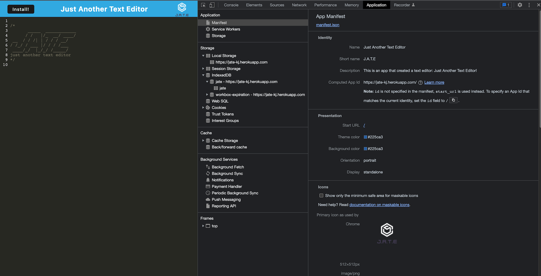Switch to the Memory tab
Screen dimensions: 541x276
click(352, 5)
